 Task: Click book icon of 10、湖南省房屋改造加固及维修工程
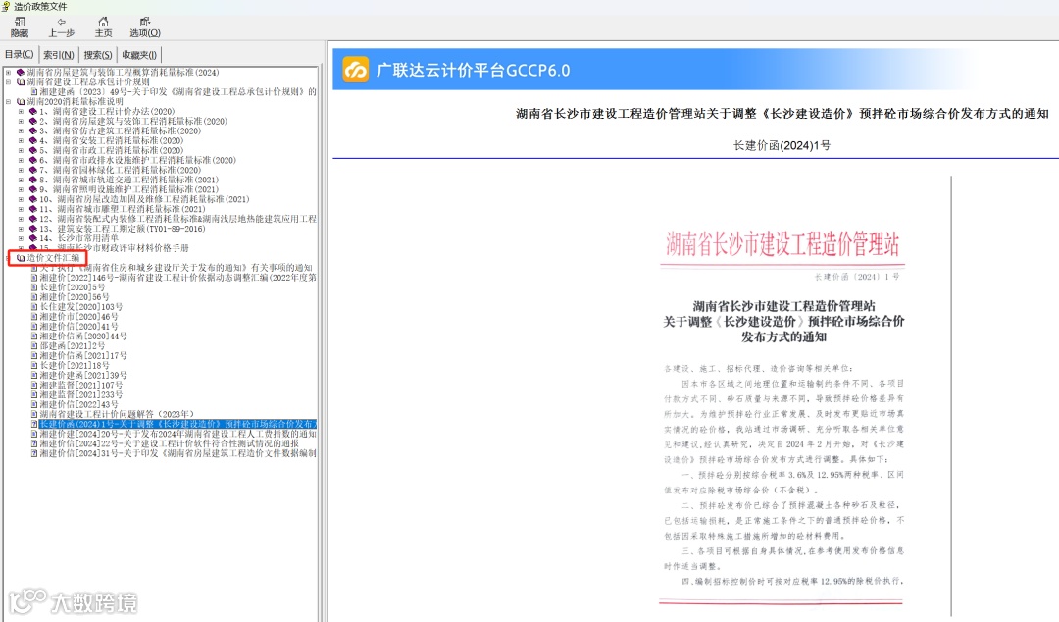33,199
